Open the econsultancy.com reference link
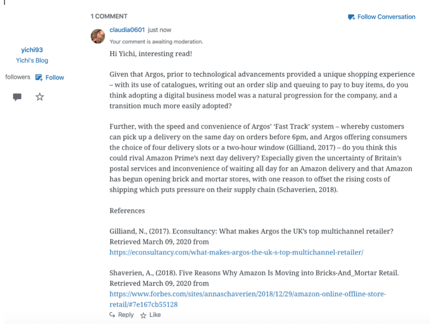 click(236, 252)
